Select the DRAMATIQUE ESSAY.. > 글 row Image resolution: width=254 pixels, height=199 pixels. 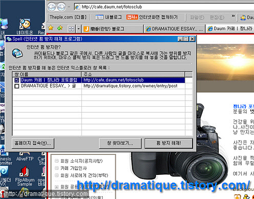pyautogui.click(x=99, y=86)
